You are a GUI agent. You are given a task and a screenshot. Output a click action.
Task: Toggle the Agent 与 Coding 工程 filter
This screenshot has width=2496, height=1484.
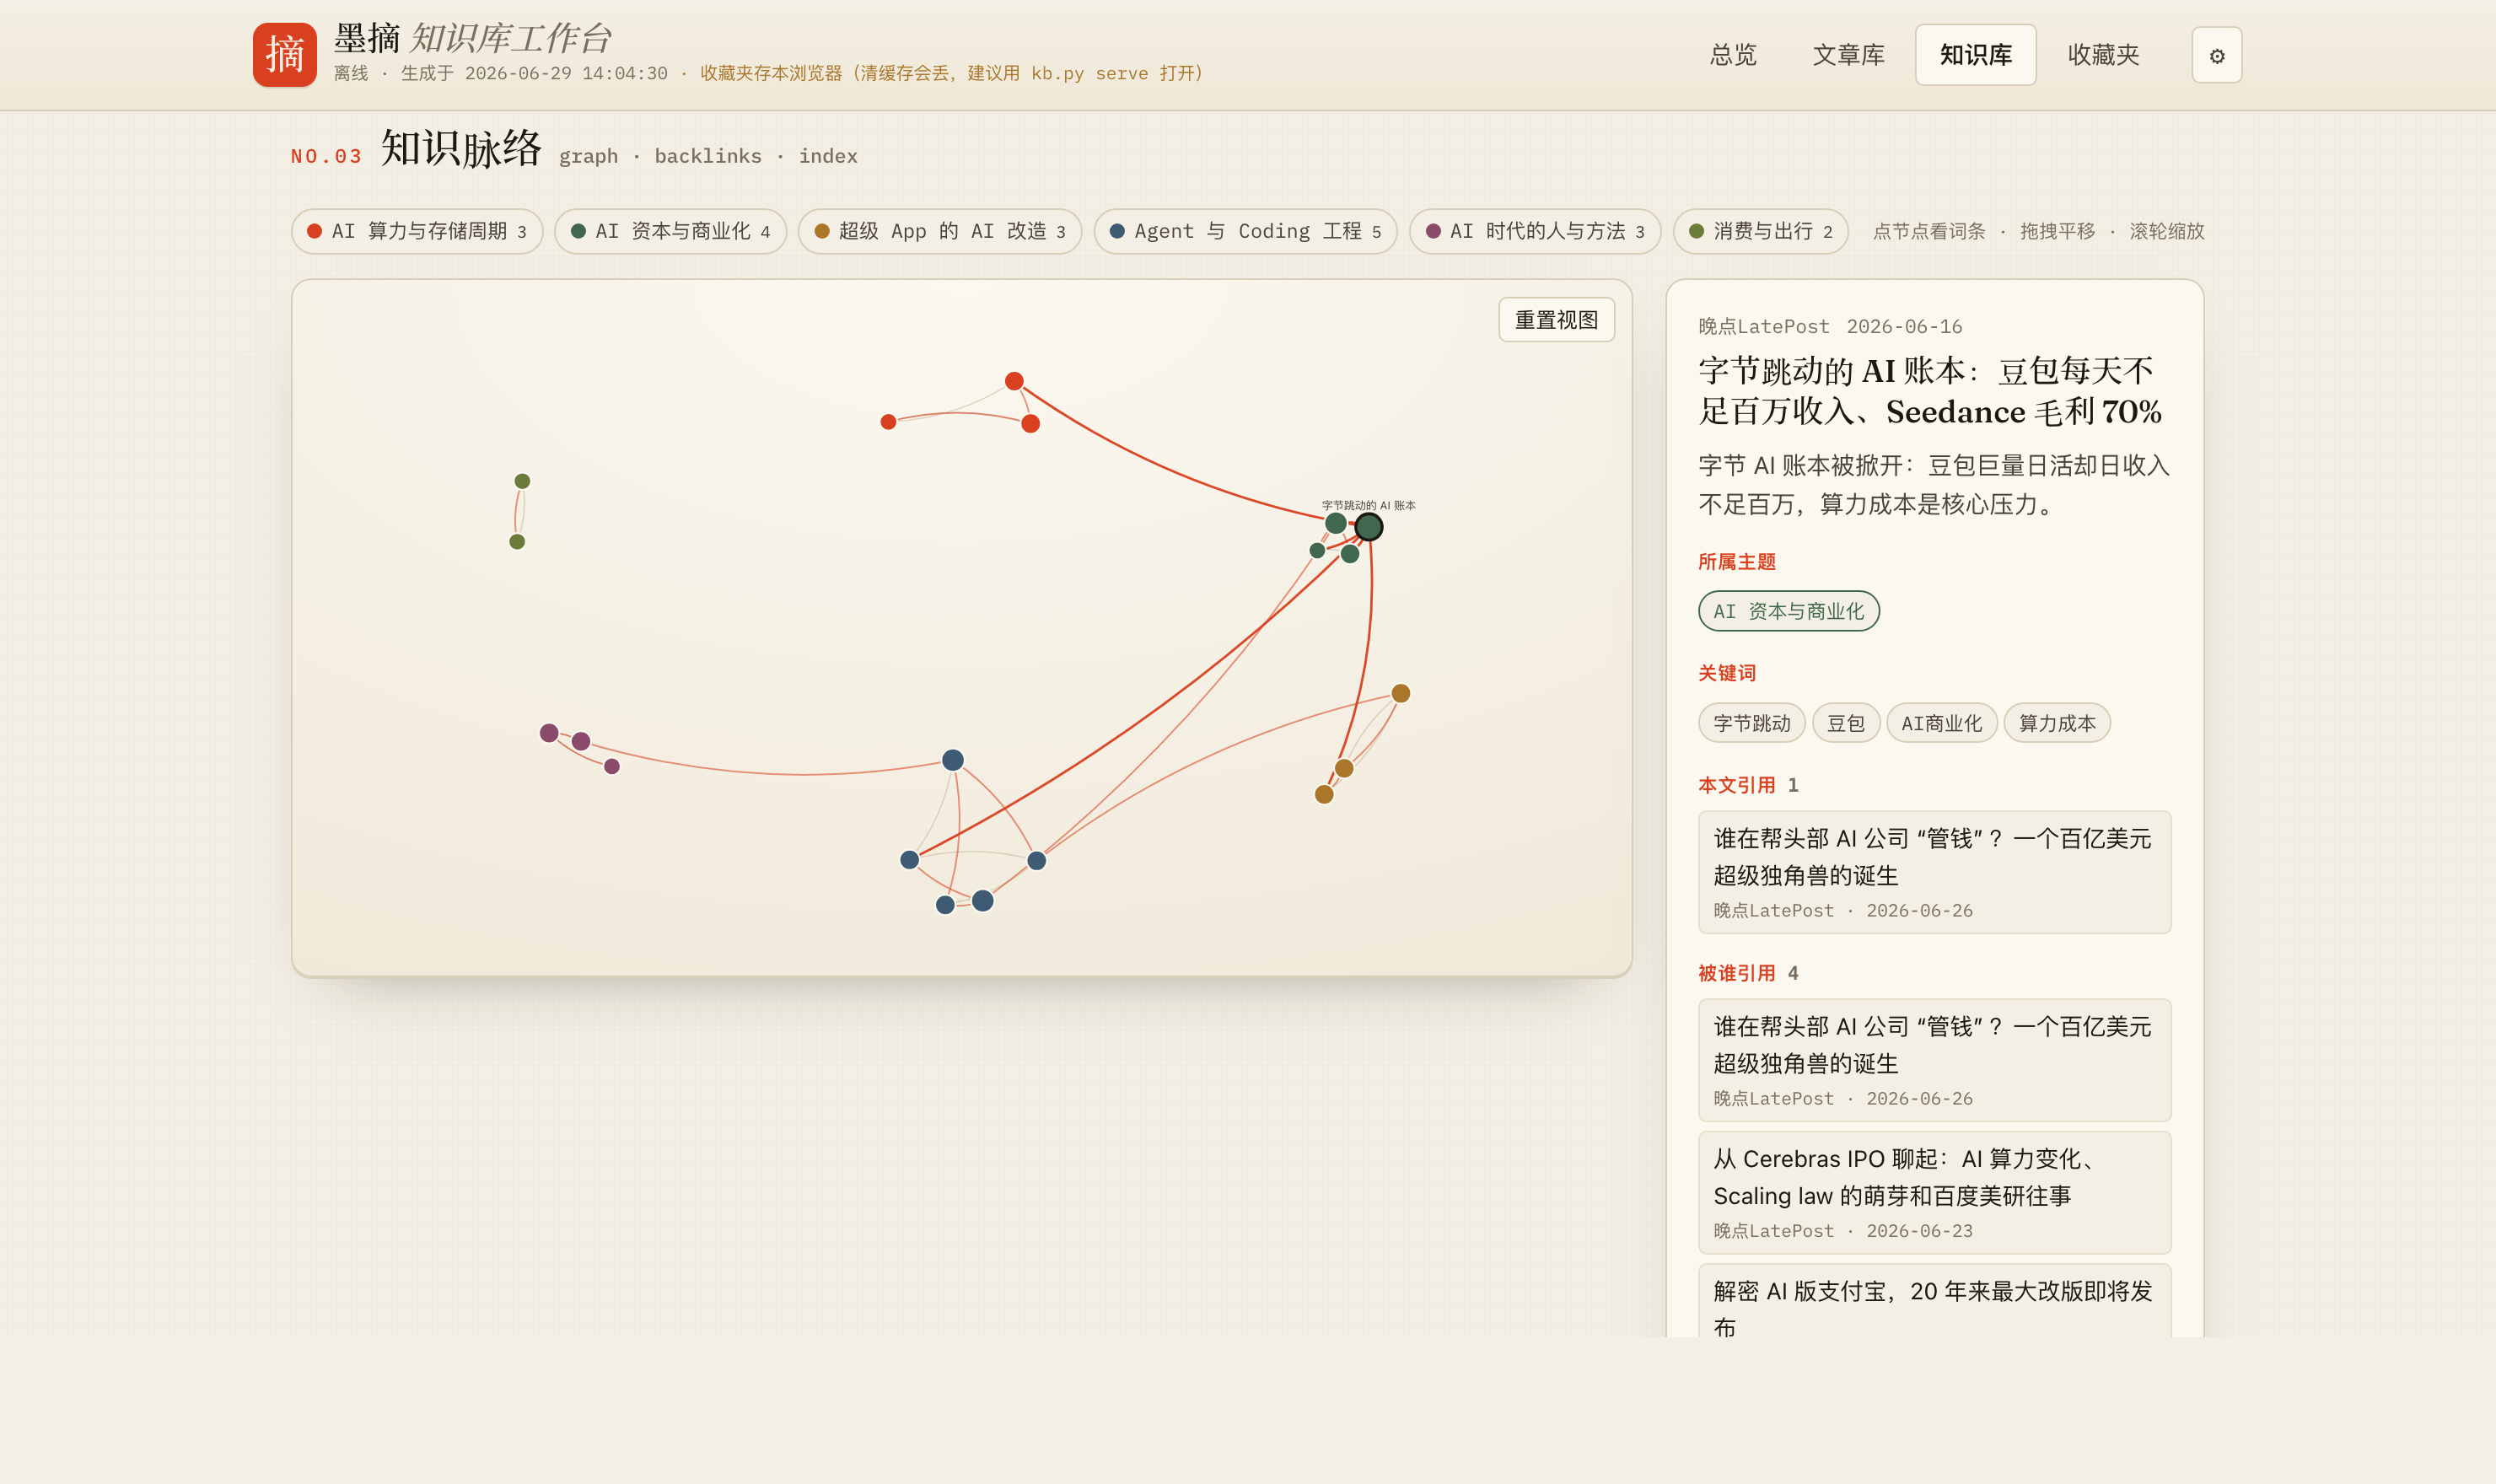(1245, 231)
